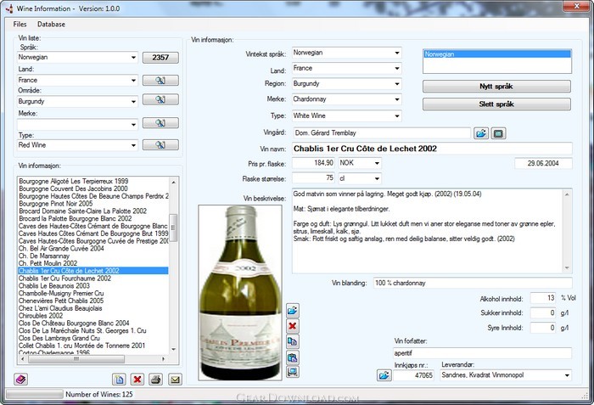The image size is (594, 405).
Task: Click the search icon beside Type filter
Action: pos(160,145)
